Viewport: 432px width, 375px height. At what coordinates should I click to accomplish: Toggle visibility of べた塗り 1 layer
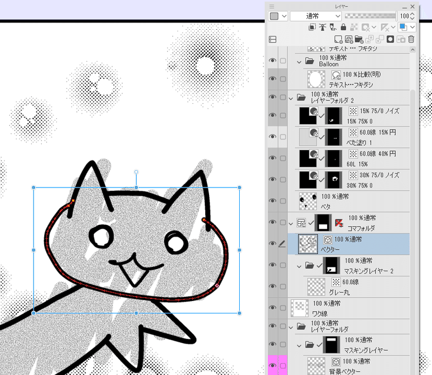[x=273, y=137]
